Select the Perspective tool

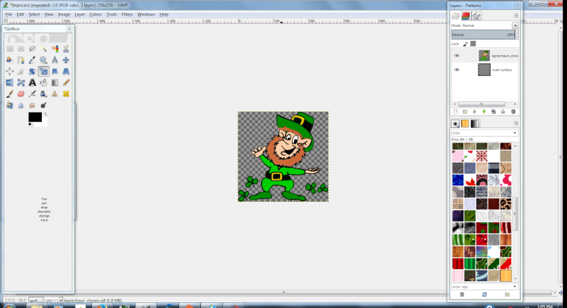coord(66,72)
